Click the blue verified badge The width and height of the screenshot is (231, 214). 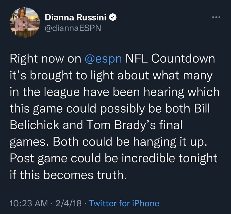[113, 17]
